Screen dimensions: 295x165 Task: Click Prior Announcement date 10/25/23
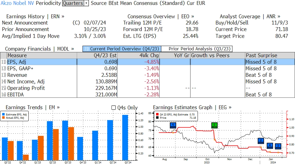pyautogui.click(x=95, y=29)
